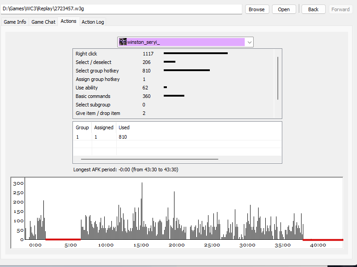The image size is (357, 267).
Task: Click the Longest AFK period text
Action: coord(126,170)
